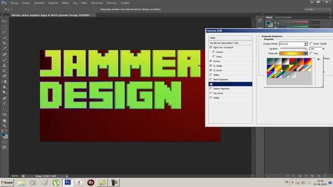Click foreground color swatch in toolbar
The width and height of the screenshot is (333, 187).
coord(3,135)
